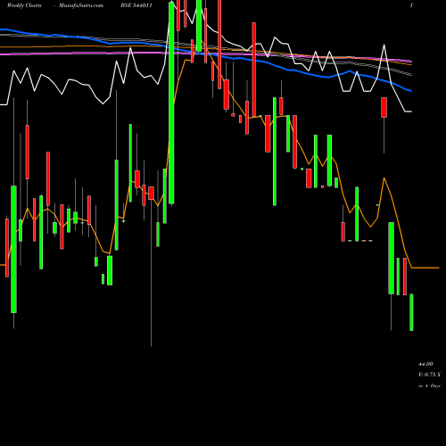The image size is (446, 446).
Task: Click the tallest green candlestick at the chart's peak
Action: 171,103
